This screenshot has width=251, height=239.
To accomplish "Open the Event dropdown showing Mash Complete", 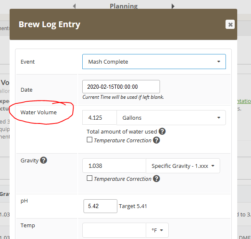I will pos(154,62).
